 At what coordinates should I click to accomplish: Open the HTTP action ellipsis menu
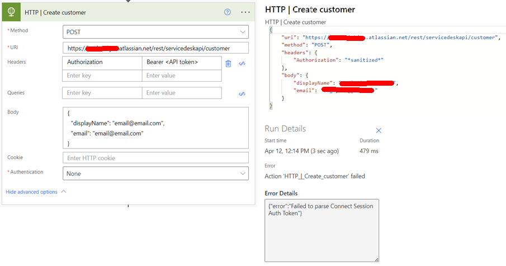coord(245,13)
